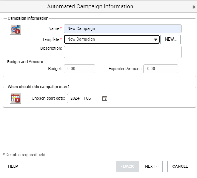Click the greyed-out <BACK button
197x178 pixels.
click(x=127, y=166)
